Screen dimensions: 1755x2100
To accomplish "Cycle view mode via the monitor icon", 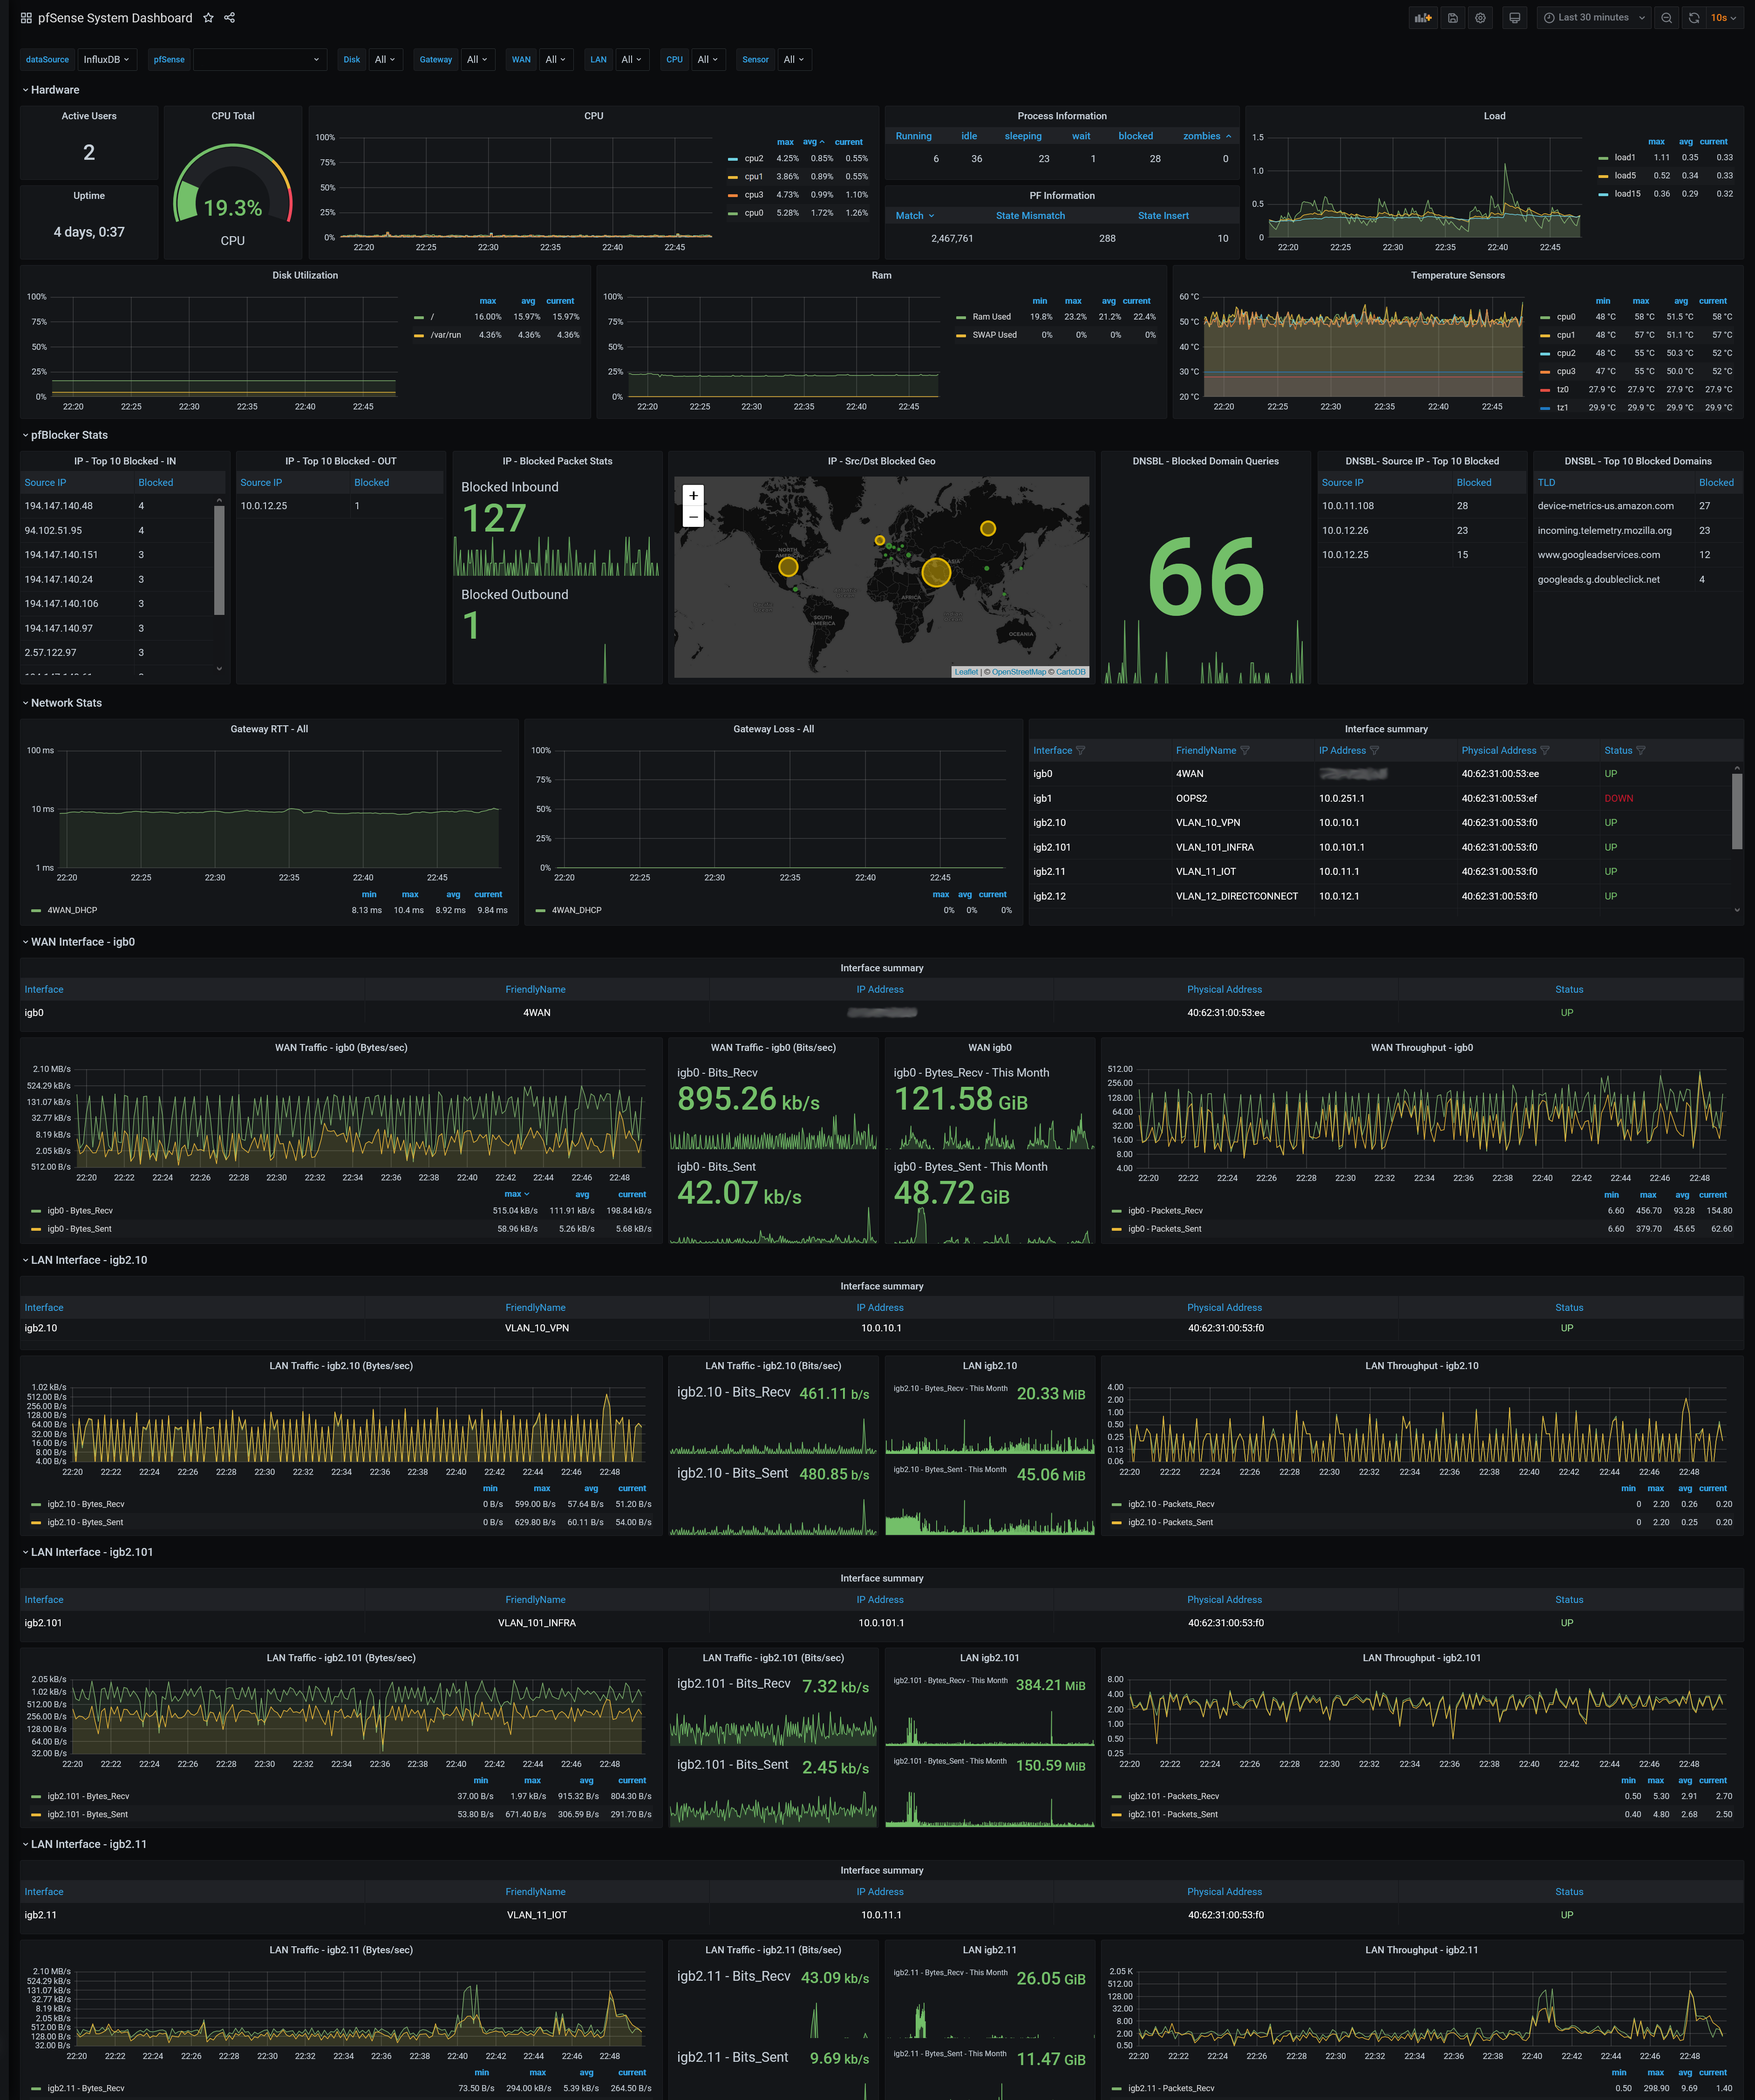I will click(x=1514, y=18).
